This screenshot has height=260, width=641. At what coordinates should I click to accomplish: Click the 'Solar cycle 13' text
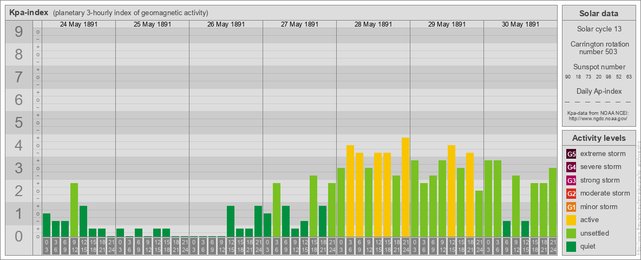click(x=598, y=29)
